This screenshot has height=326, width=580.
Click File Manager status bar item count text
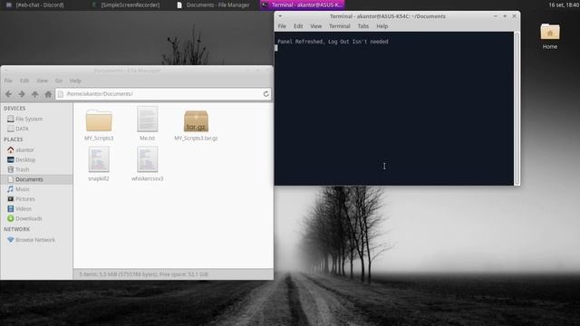tap(143, 274)
